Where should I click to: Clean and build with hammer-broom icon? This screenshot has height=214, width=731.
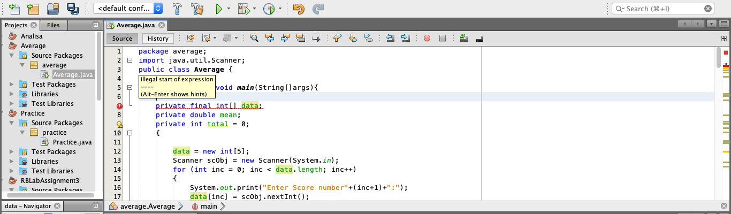coord(197,9)
